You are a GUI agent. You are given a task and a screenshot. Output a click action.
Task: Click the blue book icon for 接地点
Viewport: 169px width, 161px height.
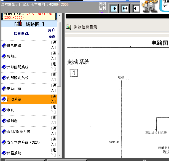point(4,56)
